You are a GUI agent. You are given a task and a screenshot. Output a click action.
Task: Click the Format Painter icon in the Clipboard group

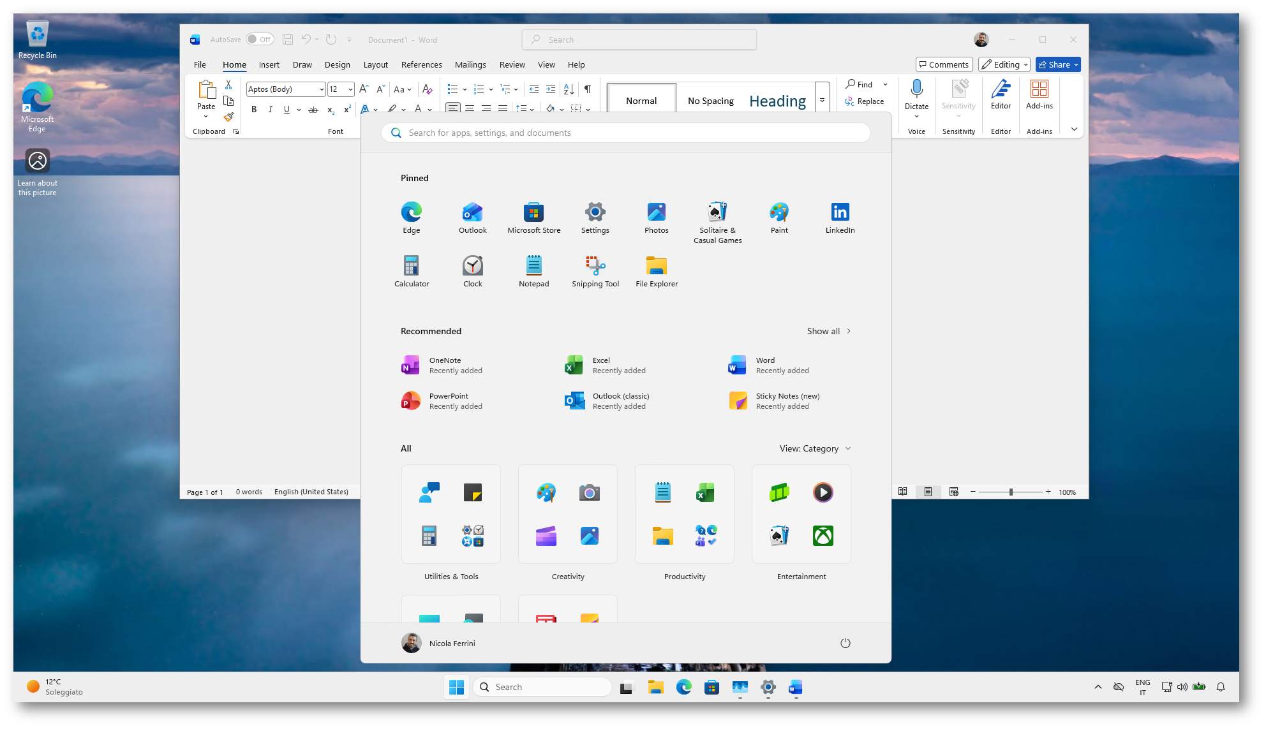coord(228,117)
